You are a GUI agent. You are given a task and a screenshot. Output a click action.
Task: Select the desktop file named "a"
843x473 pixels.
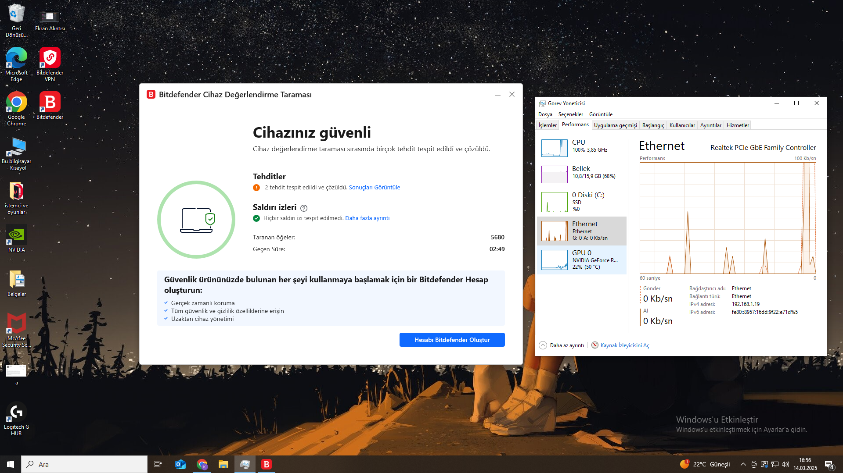point(16,375)
